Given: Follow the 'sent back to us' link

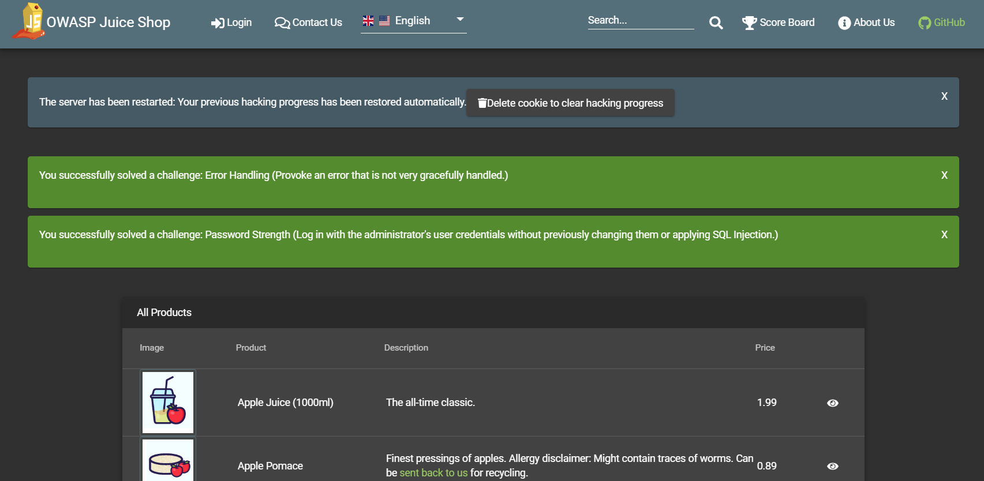Looking at the screenshot, I should (x=433, y=473).
